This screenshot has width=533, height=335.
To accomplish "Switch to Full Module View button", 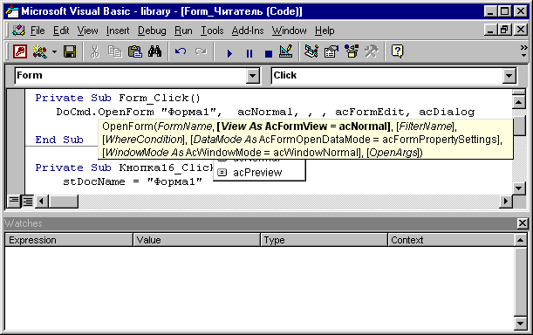I will (27, 201).
